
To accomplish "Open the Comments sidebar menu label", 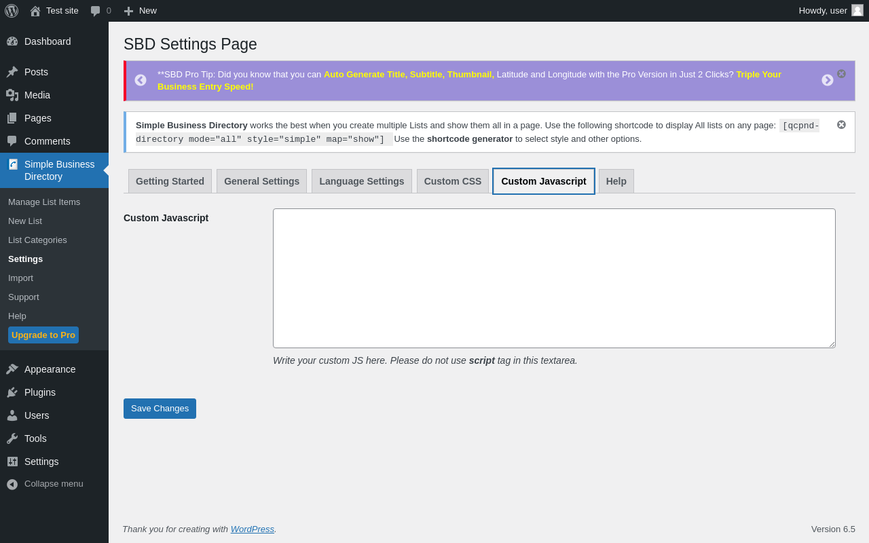I will coord(48,141).
